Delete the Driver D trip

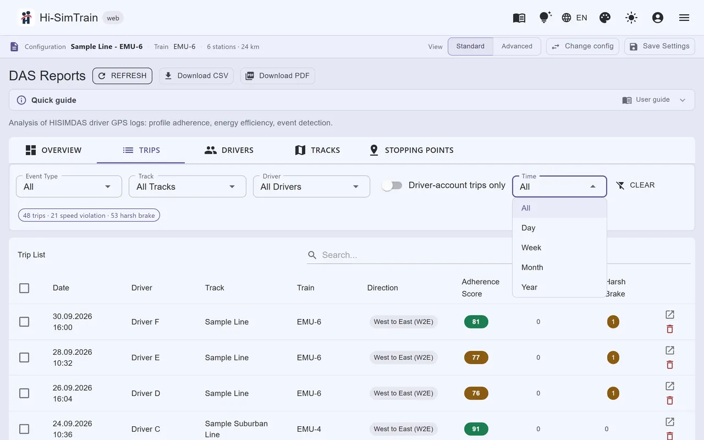point(670,400)
